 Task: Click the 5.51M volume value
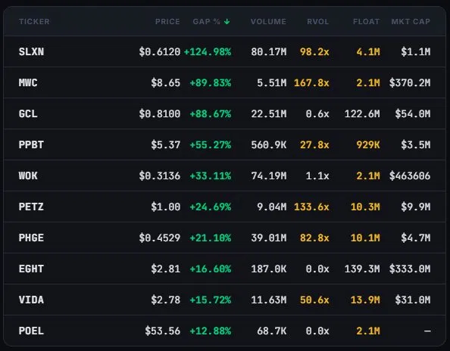(272, 82)
